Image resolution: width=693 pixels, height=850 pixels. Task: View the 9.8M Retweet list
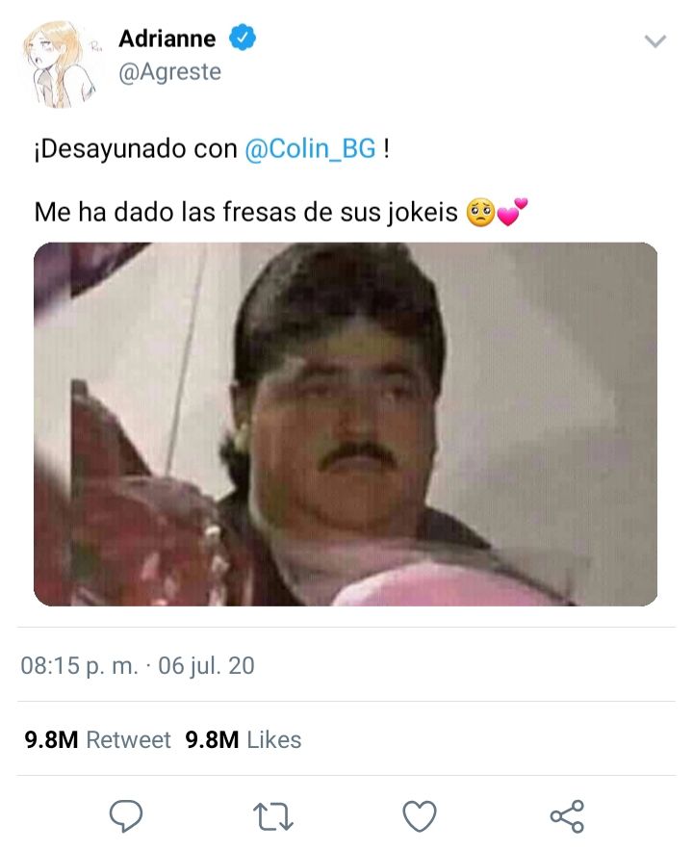tap(97, 739)
